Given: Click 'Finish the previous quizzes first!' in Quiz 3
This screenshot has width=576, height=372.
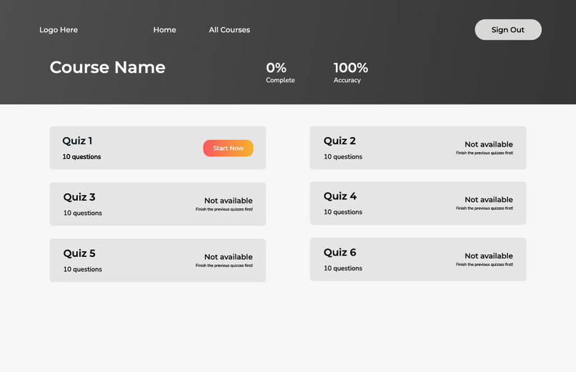Looking at the screenshot, I should pyautogui.click(x=224, y=209).
